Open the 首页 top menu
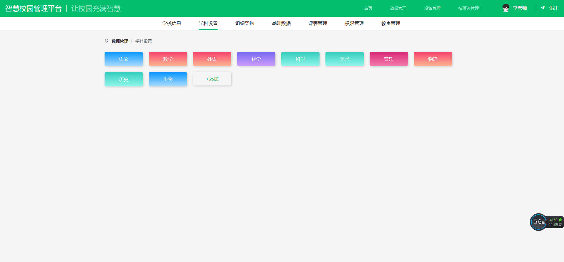 (x=368, y=8)
